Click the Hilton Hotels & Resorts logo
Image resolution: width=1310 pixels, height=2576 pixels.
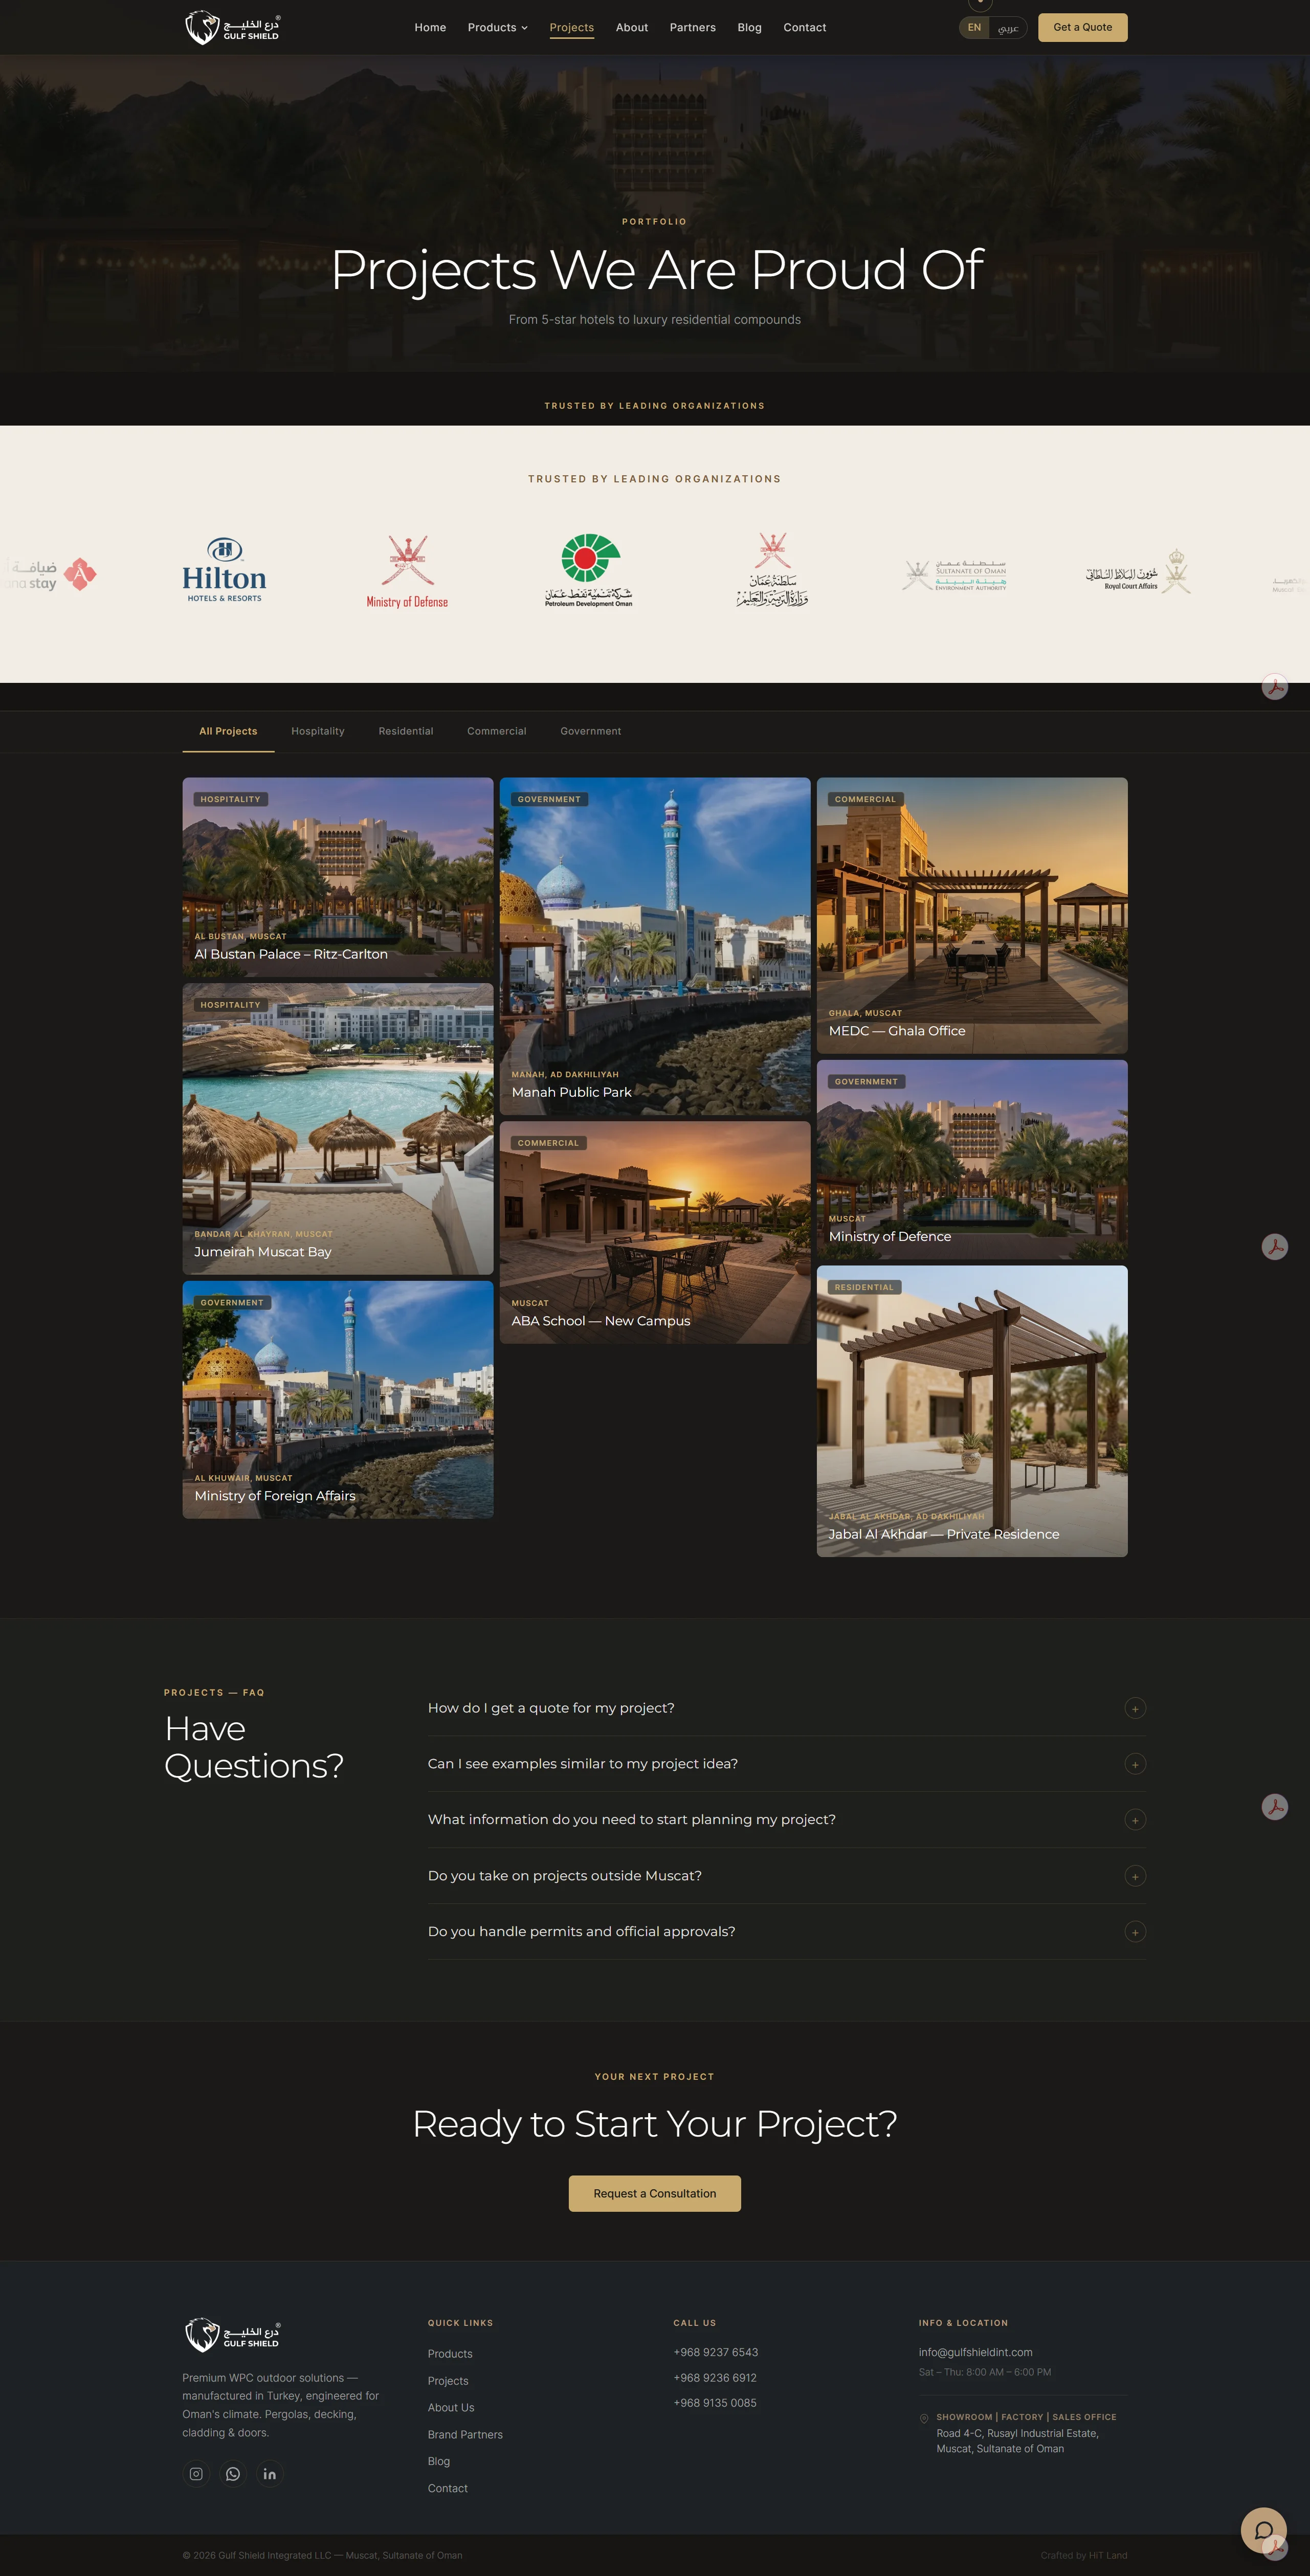click(x=224, y=569)
